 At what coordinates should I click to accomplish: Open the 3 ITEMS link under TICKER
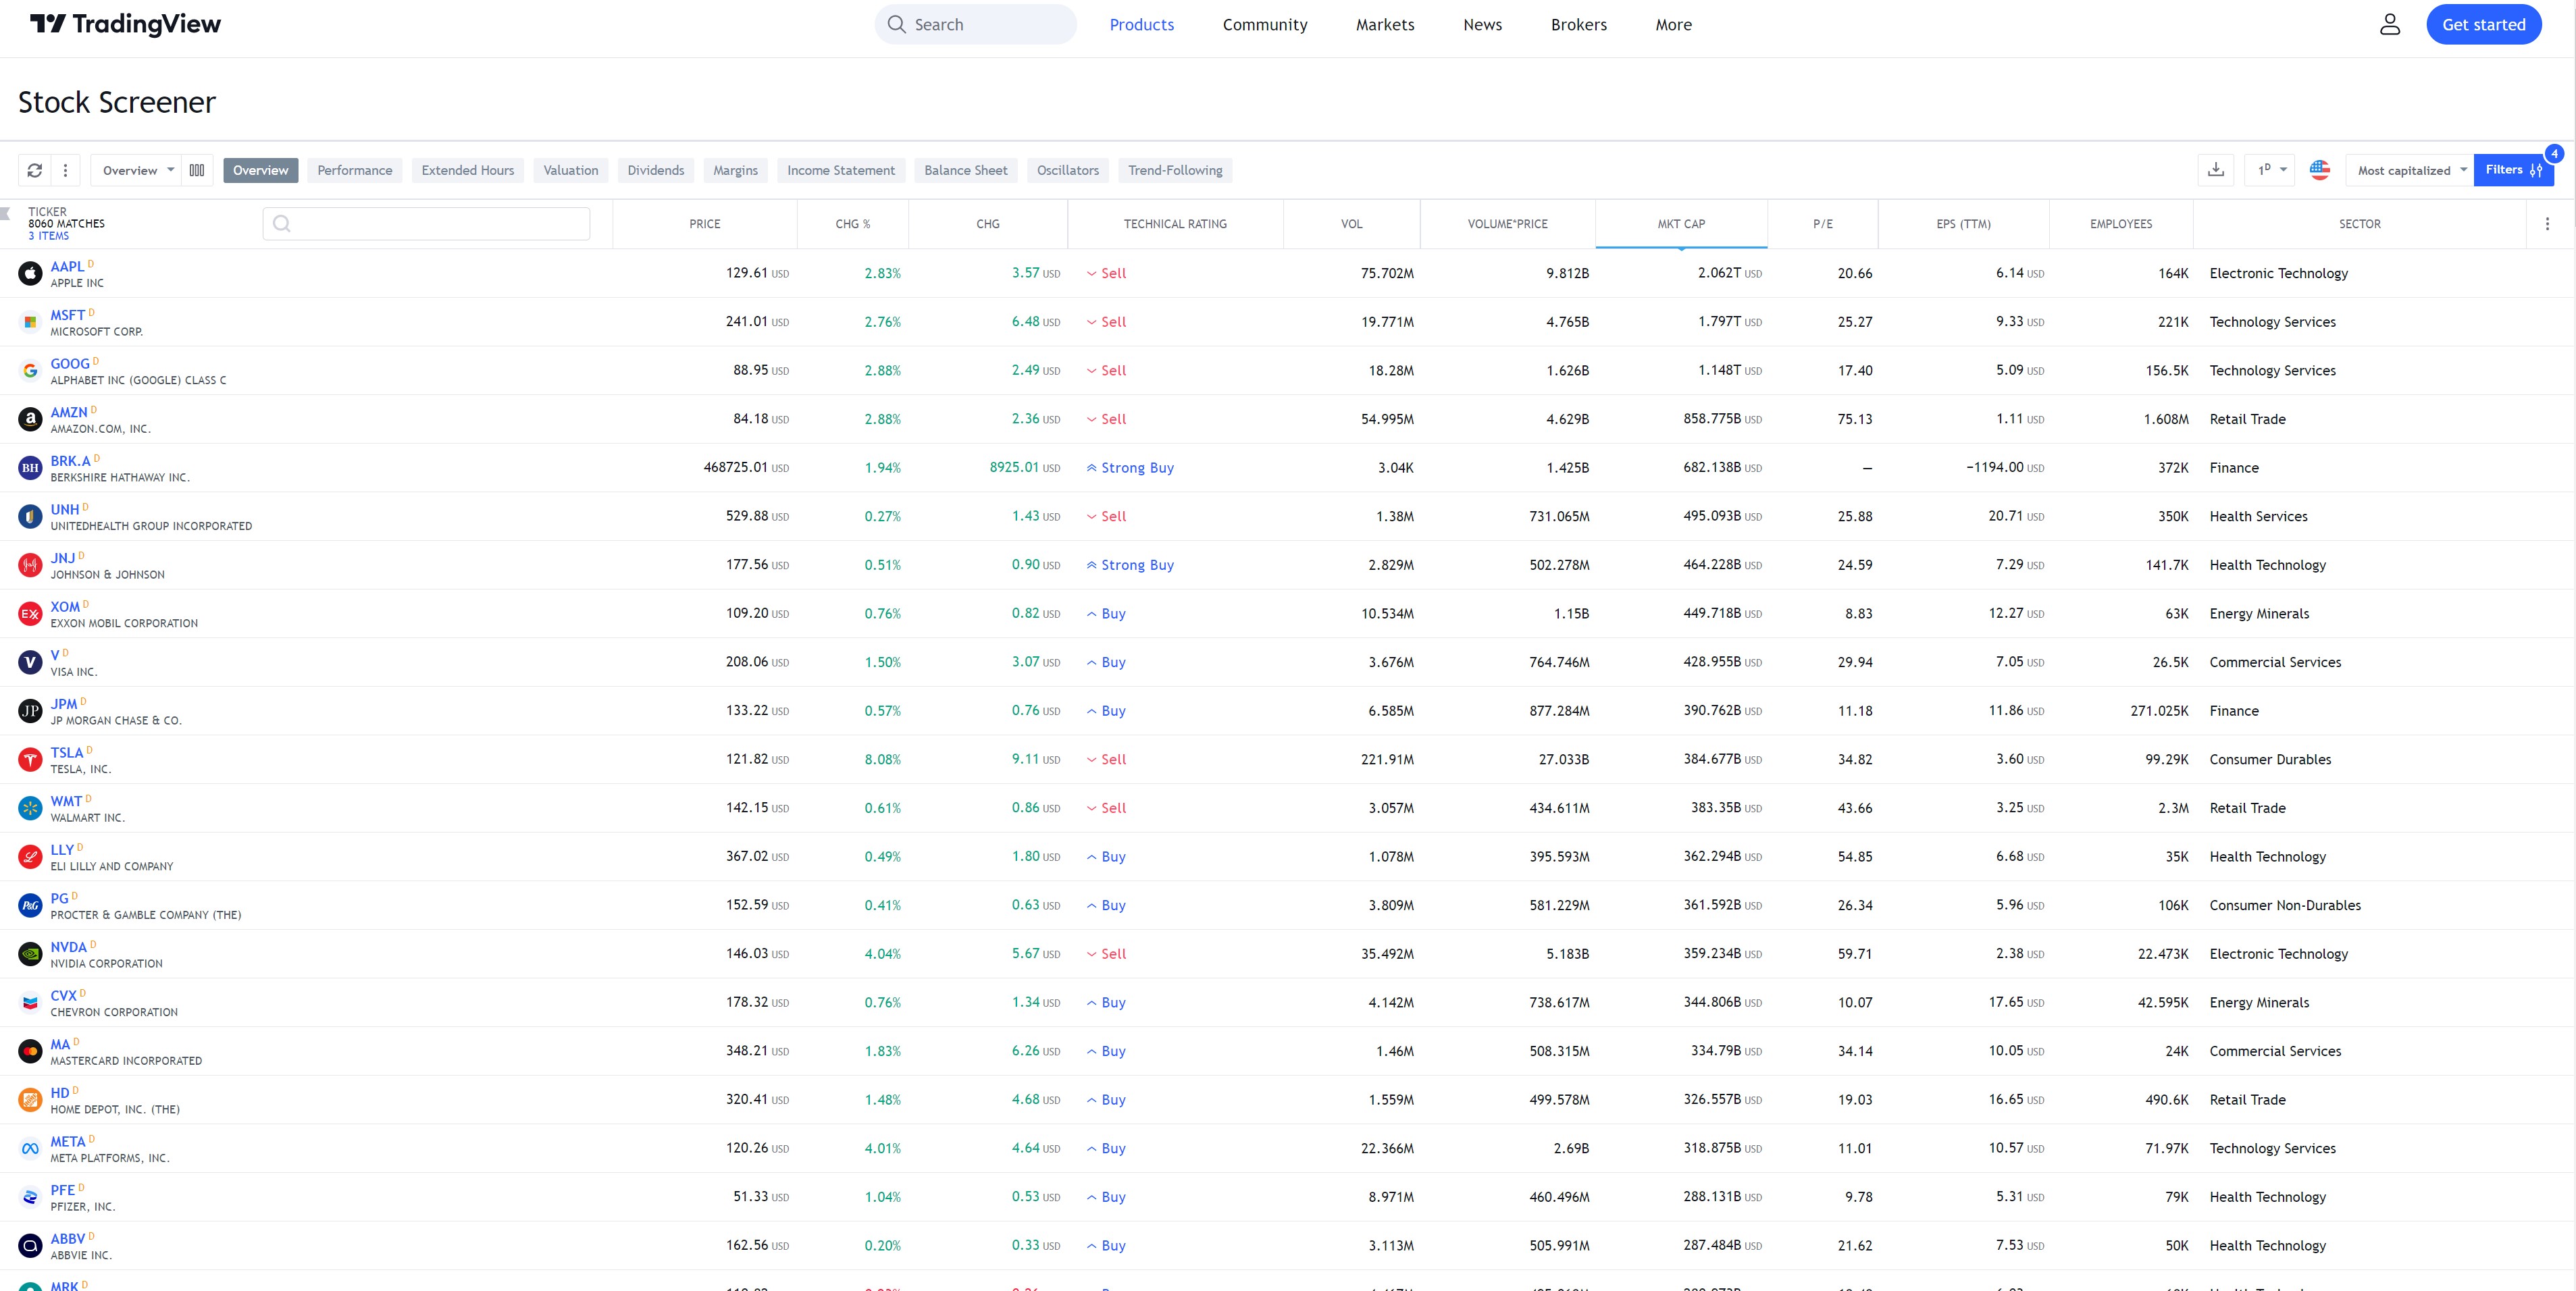point(48,236)
